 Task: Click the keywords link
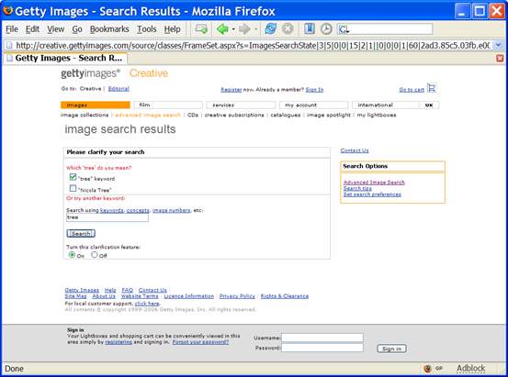(112, 210)
